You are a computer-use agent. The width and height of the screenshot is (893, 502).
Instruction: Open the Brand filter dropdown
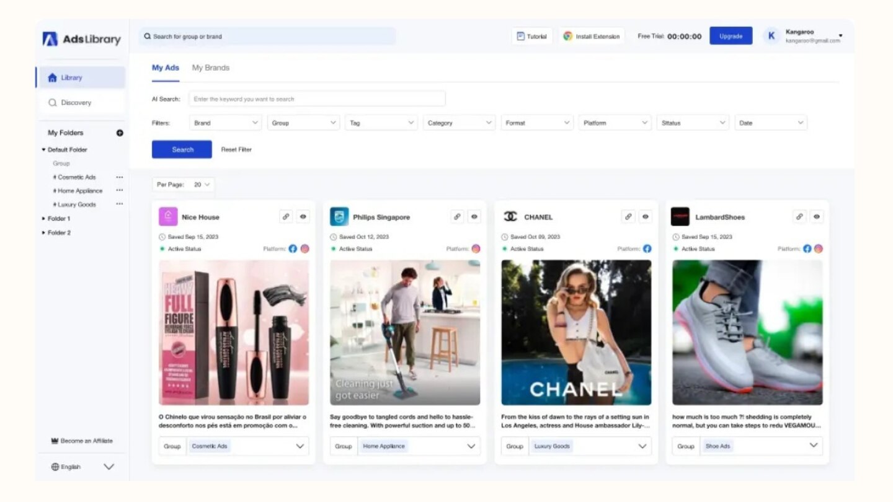pyautogui.click(x=226, y=123)
